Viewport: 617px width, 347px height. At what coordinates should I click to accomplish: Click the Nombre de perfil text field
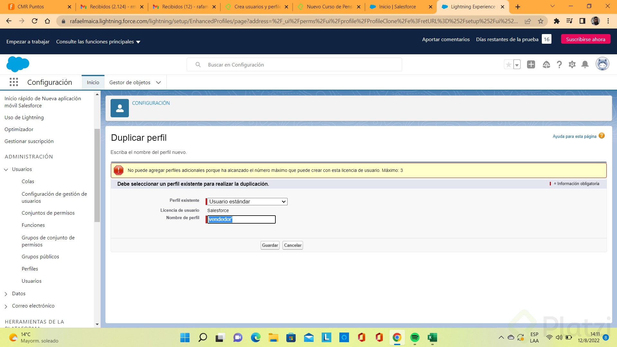pyautogui.click(x=241, y=219)
